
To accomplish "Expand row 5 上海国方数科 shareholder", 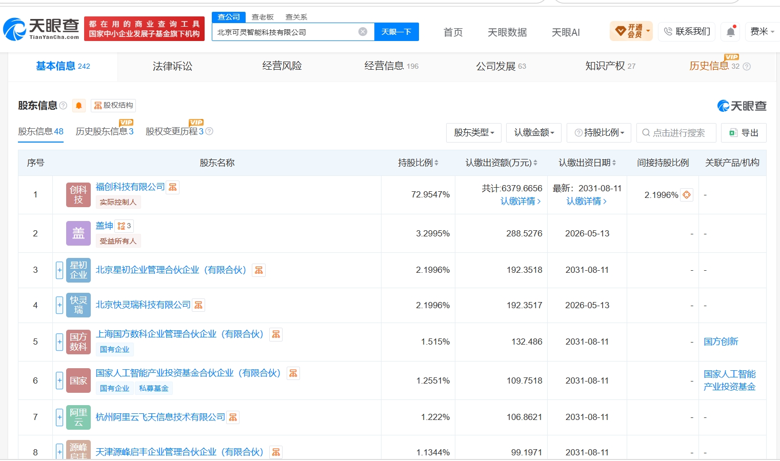I will pos(59,342).
